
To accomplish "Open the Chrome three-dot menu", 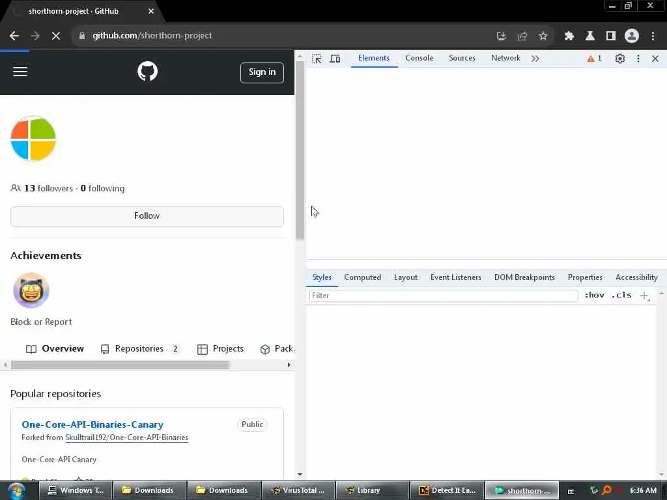I will [x=653, y=36].
